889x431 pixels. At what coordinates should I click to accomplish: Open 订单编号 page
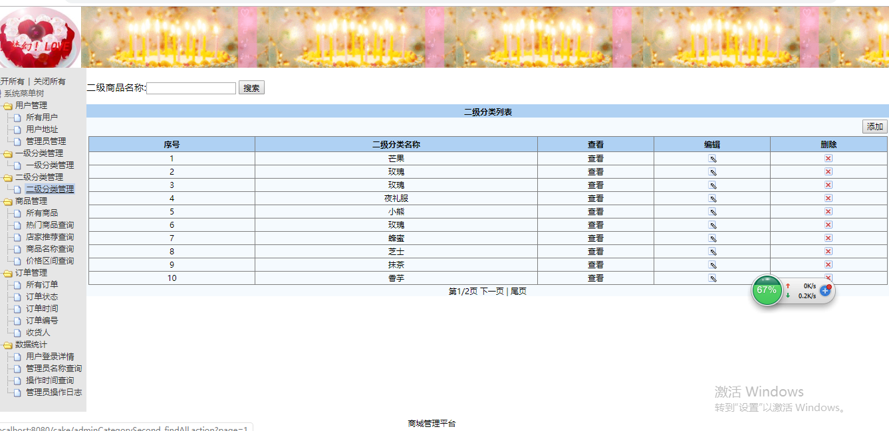[42, 321]
